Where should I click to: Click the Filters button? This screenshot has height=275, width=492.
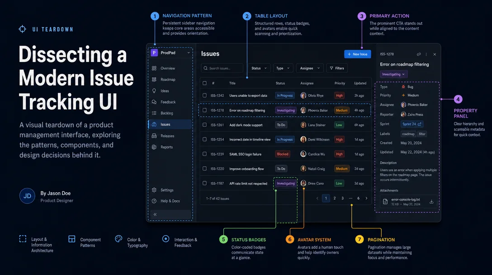[337, 68]
